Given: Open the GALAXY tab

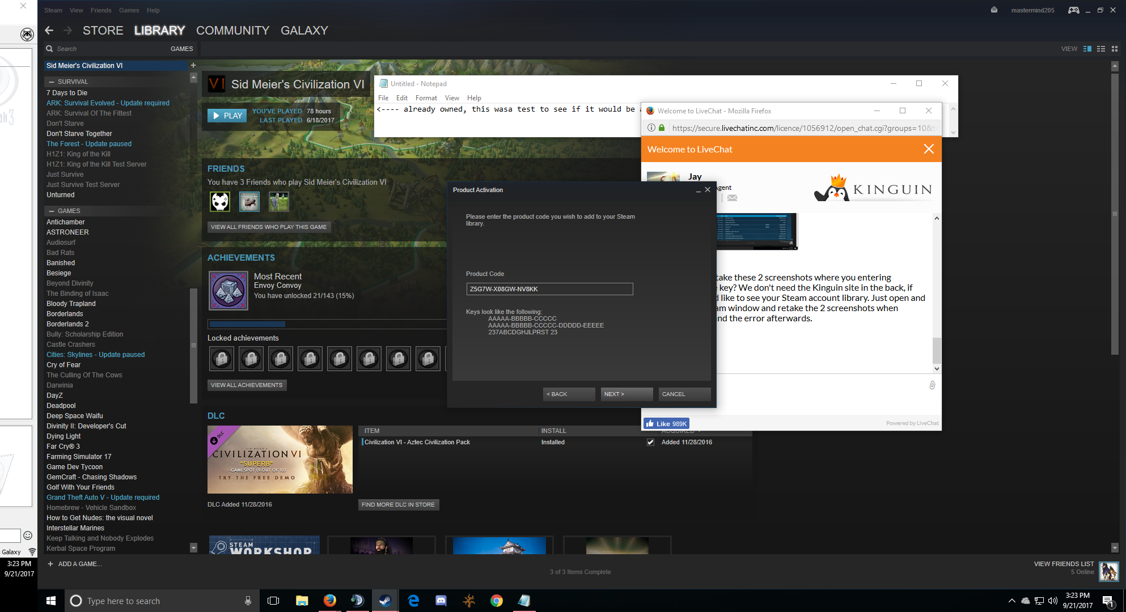Looking at the screenshot, I should [x=304, y=31].
